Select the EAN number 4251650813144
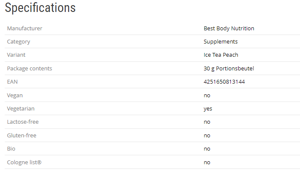The height and width of the screenshot is (183, 300). (224, 81)
